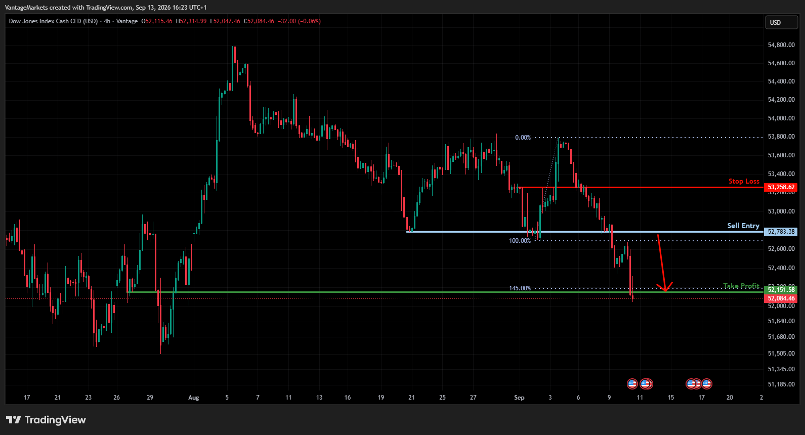Select the light blue Sell Entry horizontal line
This screenshot has width=805, height=435.
(584, 232)
